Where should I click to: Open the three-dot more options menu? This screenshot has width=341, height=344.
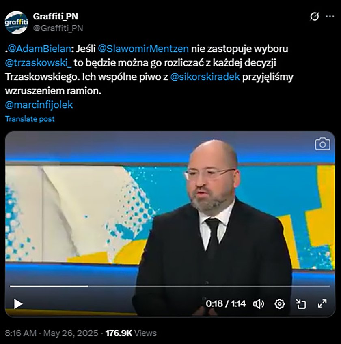(330, 17)
